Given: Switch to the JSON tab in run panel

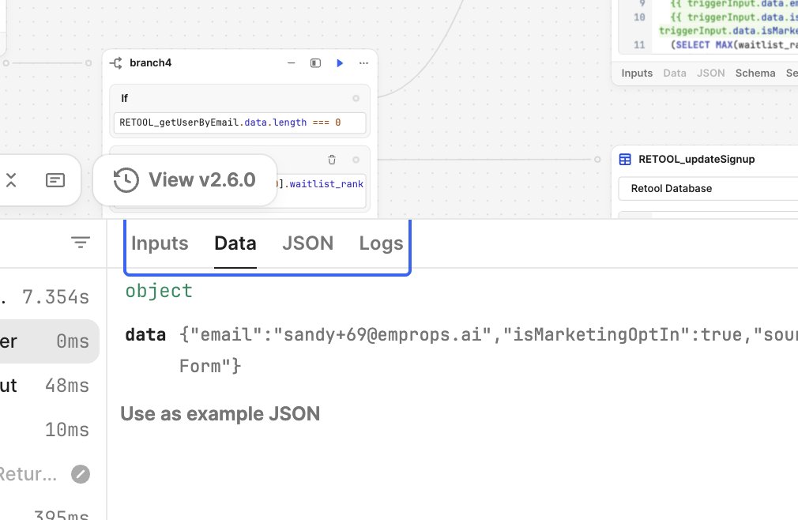Looking at the screenshot, I should 308,243.
